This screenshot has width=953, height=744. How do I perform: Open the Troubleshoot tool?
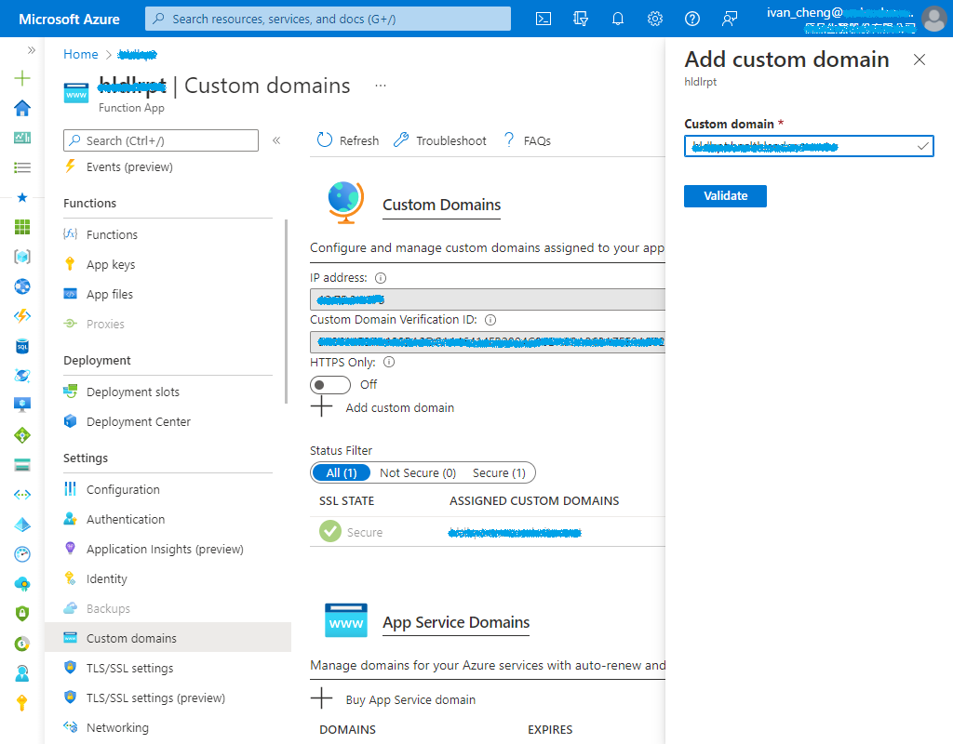(439, 140)
